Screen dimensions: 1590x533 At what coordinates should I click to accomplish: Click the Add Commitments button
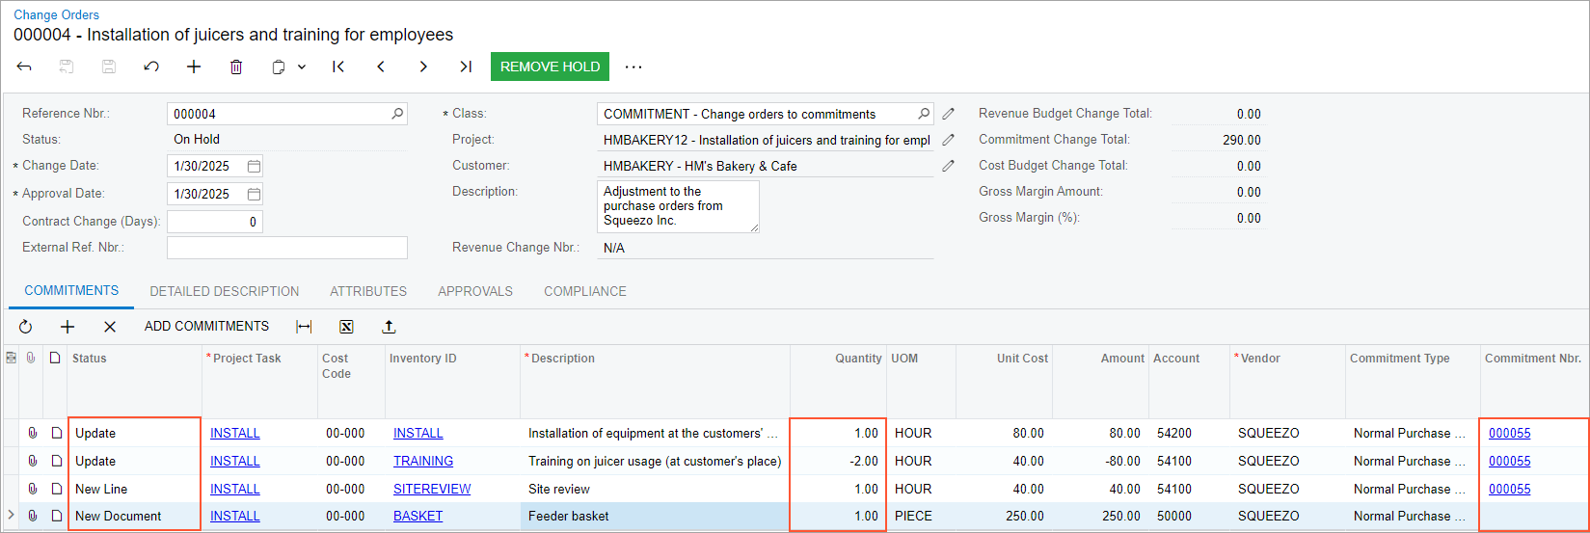[206, 326]
